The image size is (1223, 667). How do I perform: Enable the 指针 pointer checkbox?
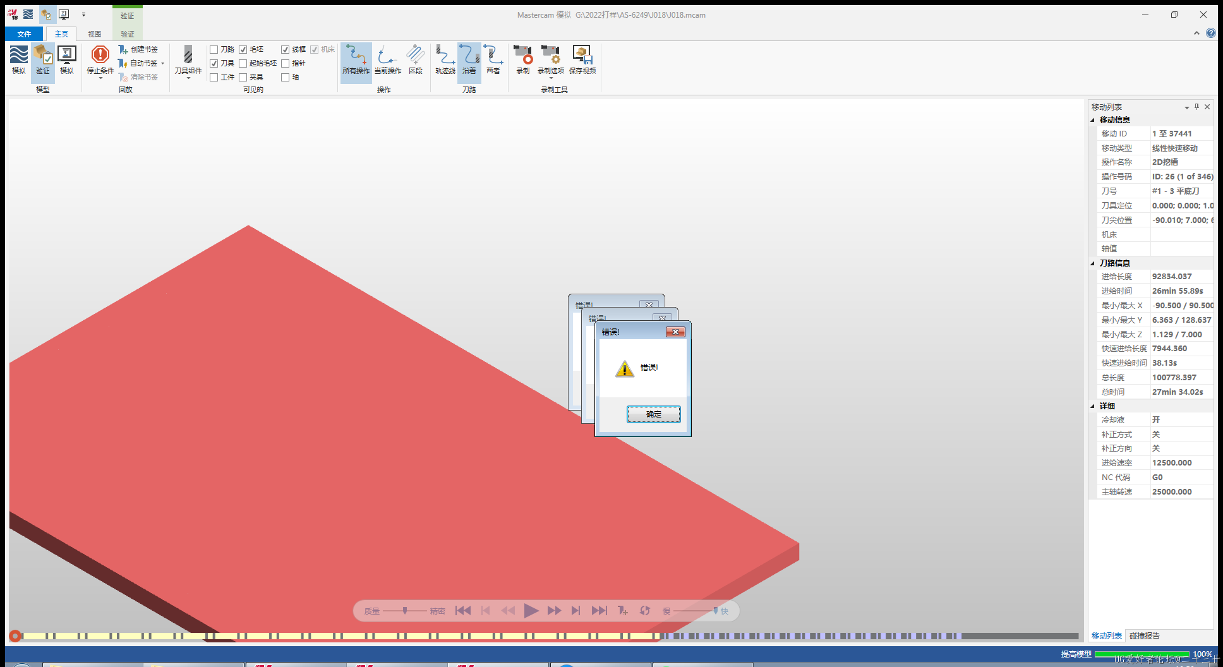(x=286, y=63)
